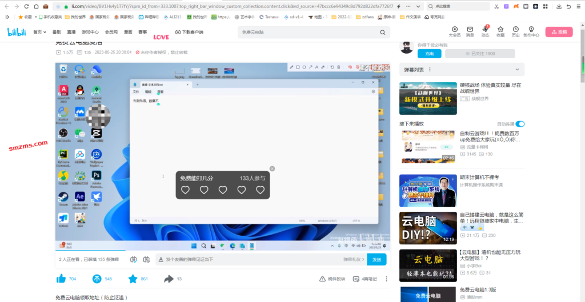
Task: Expand the browser sidebar toggle at bookmarks bar
Action: point(7,17)
